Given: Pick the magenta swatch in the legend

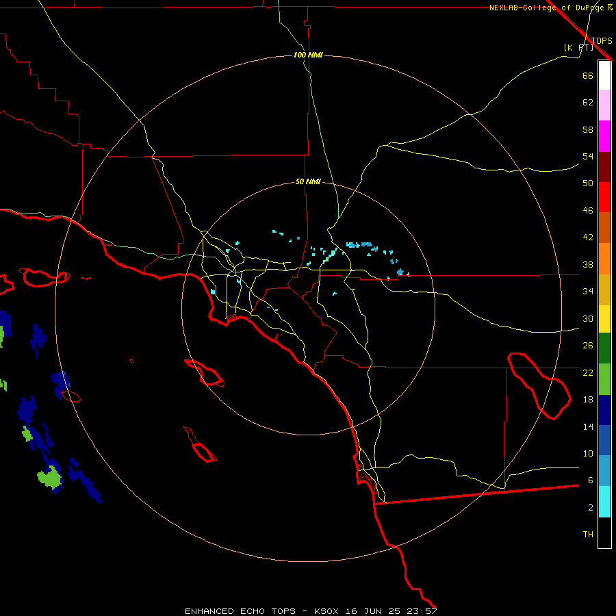Looking at the screenshot, I should click(604, 136).
